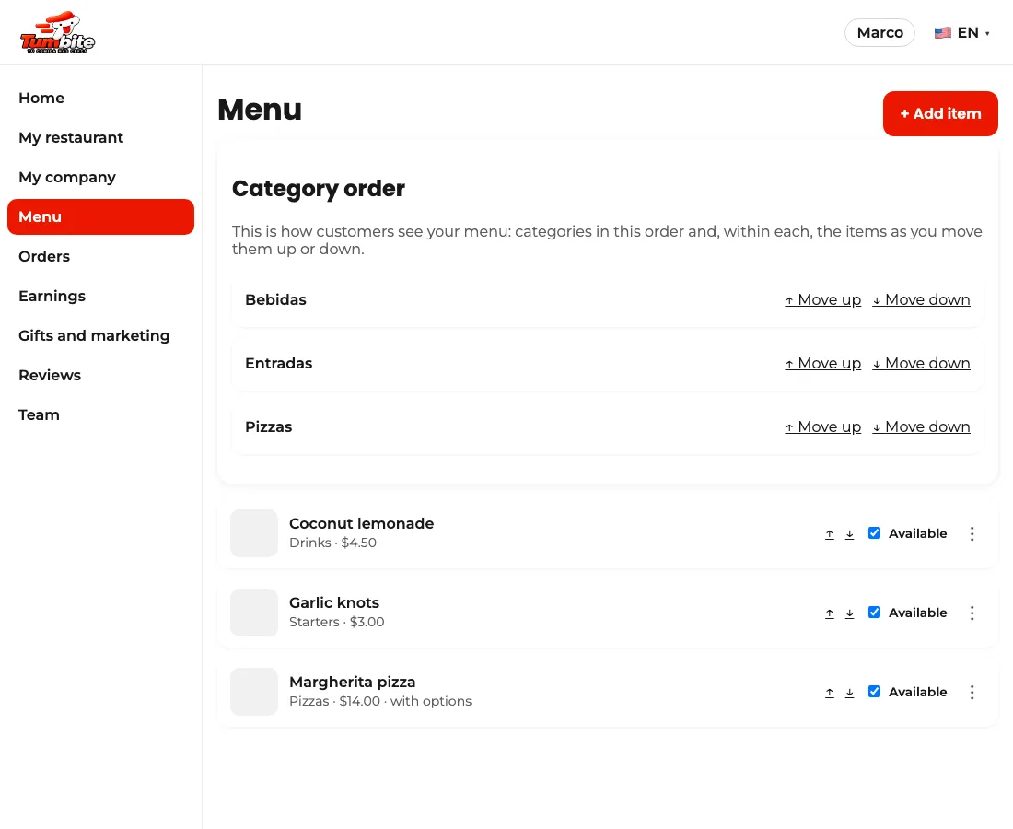1013x829 pixels.
Task: Click 'Starters · $3.00' subtitle
Action: (336, 623)
